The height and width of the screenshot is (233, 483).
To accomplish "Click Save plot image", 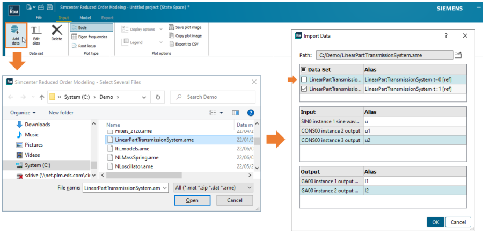I will click(x=185, y=27).
